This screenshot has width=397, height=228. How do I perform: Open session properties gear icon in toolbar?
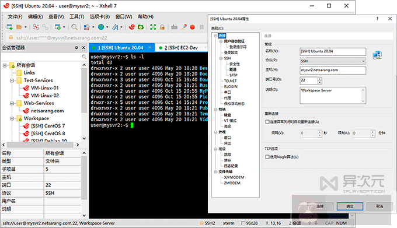tap(58, 27)
